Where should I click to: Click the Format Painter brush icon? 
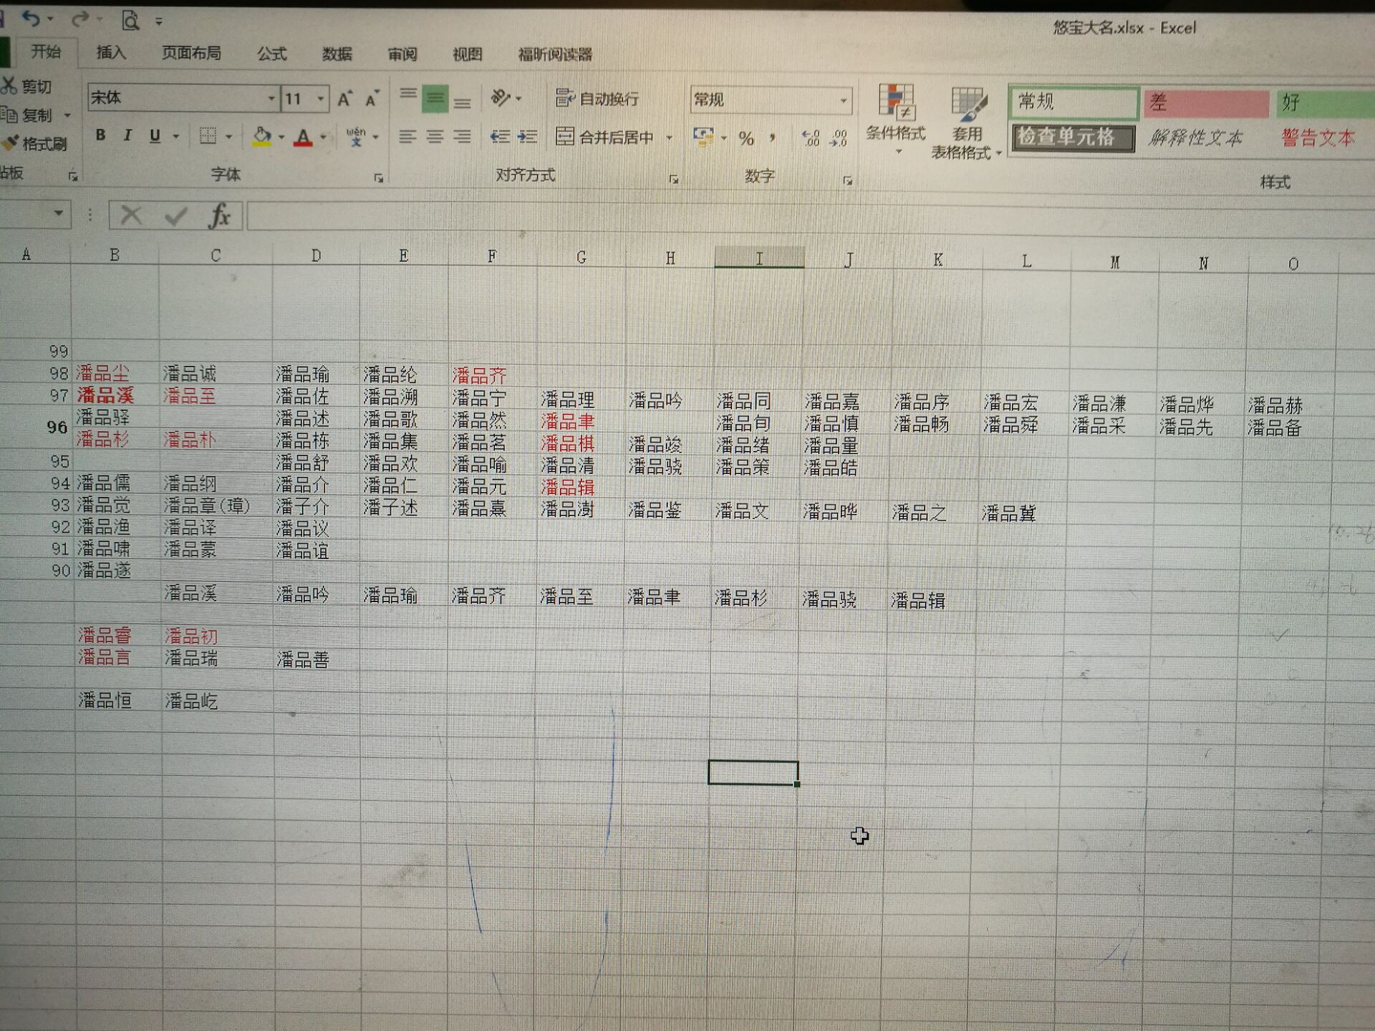pyautogui.click(x=10, y=143)
